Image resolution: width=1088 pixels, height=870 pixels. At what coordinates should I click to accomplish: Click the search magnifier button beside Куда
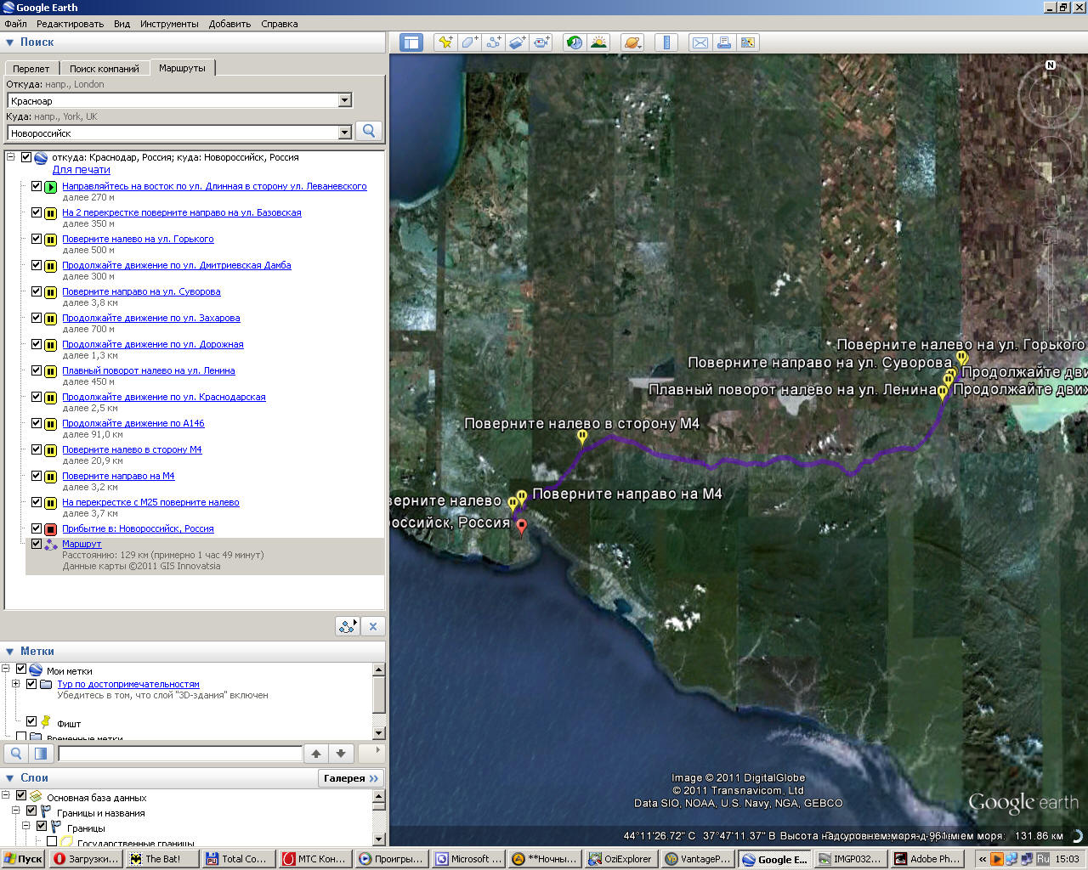pyautogui.click(x=369, y=131)
